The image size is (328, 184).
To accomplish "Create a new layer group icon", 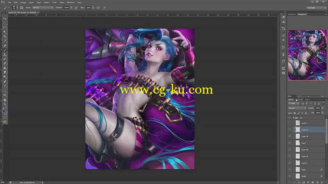I will 313,182.
